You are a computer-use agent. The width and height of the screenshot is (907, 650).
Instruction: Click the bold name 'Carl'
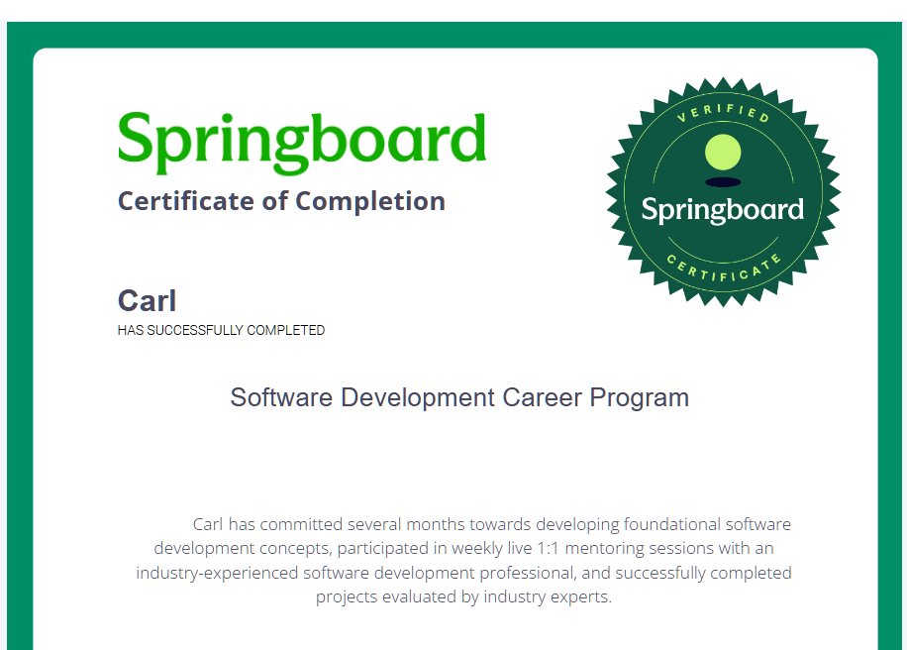tap(147, 300)
